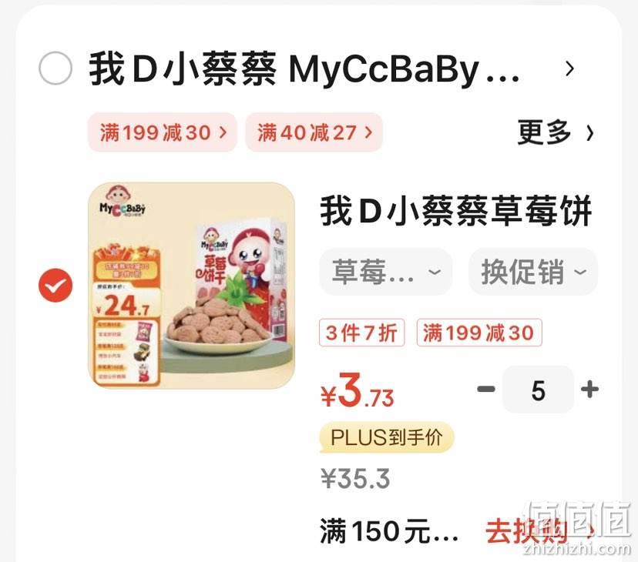
Task: Open the strawberry cookie product thumbnail
Action: click(x=192, y=286)
